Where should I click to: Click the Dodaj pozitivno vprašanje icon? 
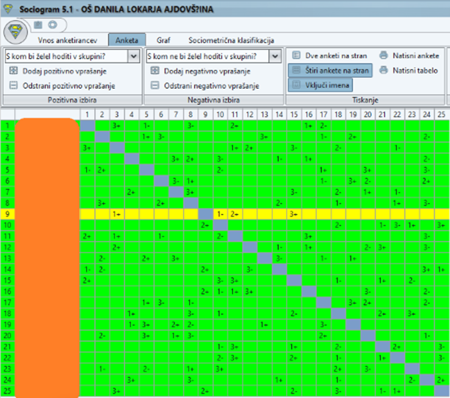click(x=13, y=70)
